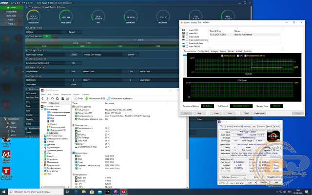Image resolution: width=312 pixels, height=195 pixels.
Task: Click CPU-Z Validate button
Action: (x=263, y=183)
